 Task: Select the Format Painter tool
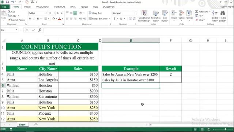pos(16,20)
